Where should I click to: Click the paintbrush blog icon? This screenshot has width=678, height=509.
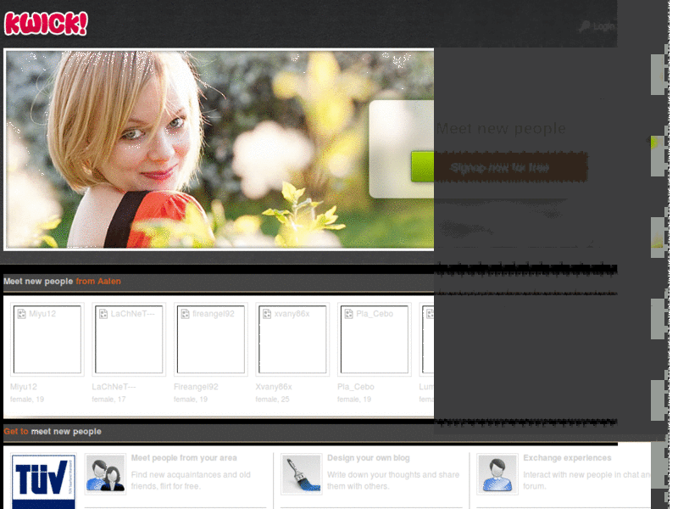[x=302, y=473]
